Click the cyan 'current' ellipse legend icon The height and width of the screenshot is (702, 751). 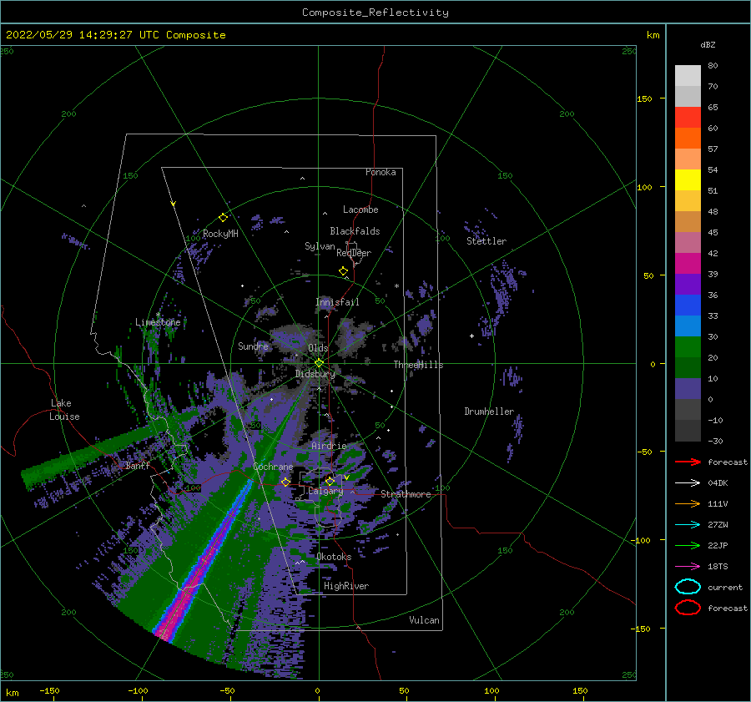[x=688, y=587]
